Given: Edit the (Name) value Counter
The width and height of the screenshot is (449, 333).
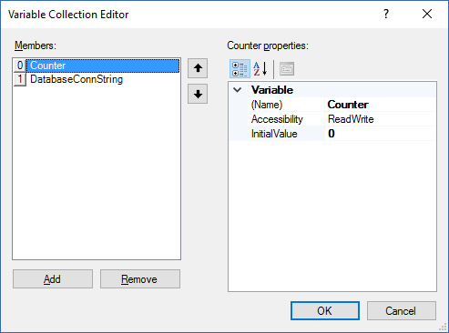Looking at the screenshot, I should [x=380, y=105].
